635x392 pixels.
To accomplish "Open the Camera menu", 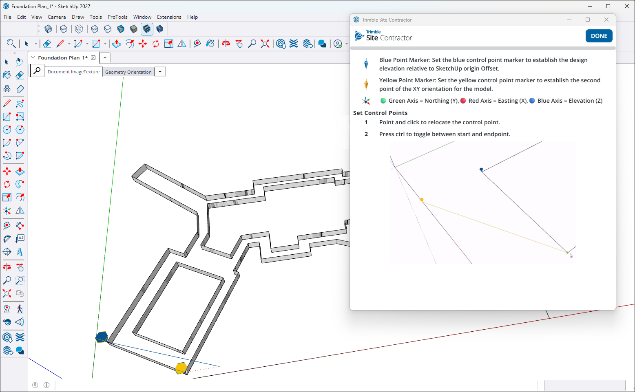I will [x=57, y=17].
